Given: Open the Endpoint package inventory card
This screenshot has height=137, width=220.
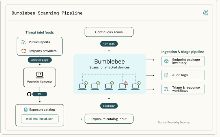Looking at the screenshot, I should 183,61.
